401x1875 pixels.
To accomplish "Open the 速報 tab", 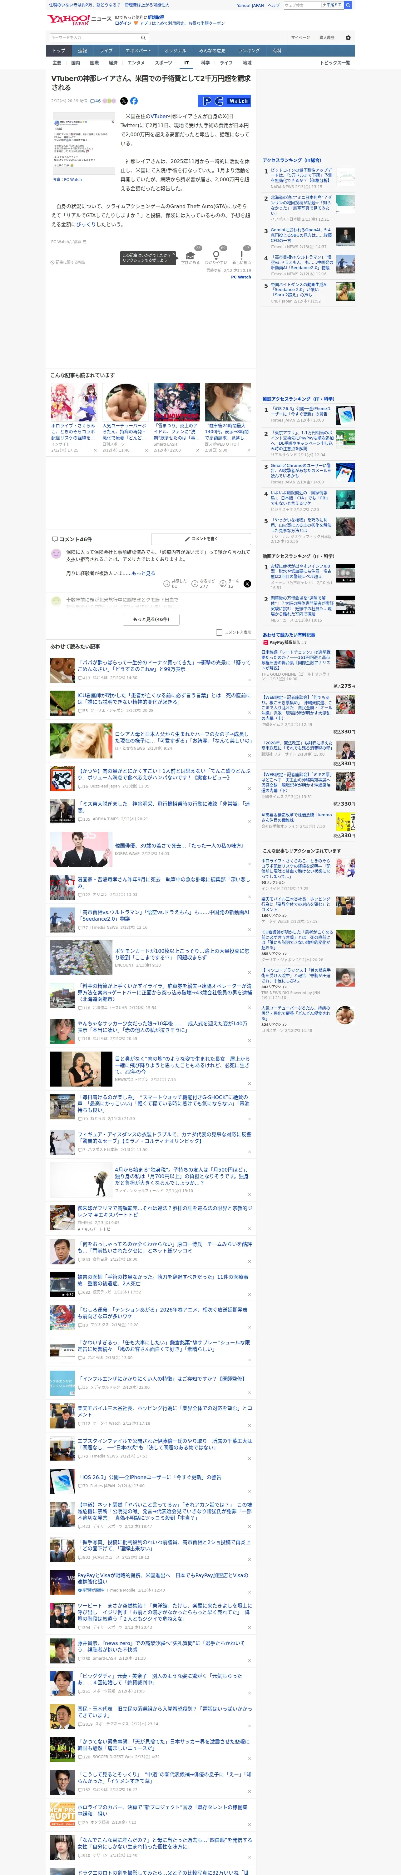I will [x=82, y=51].
